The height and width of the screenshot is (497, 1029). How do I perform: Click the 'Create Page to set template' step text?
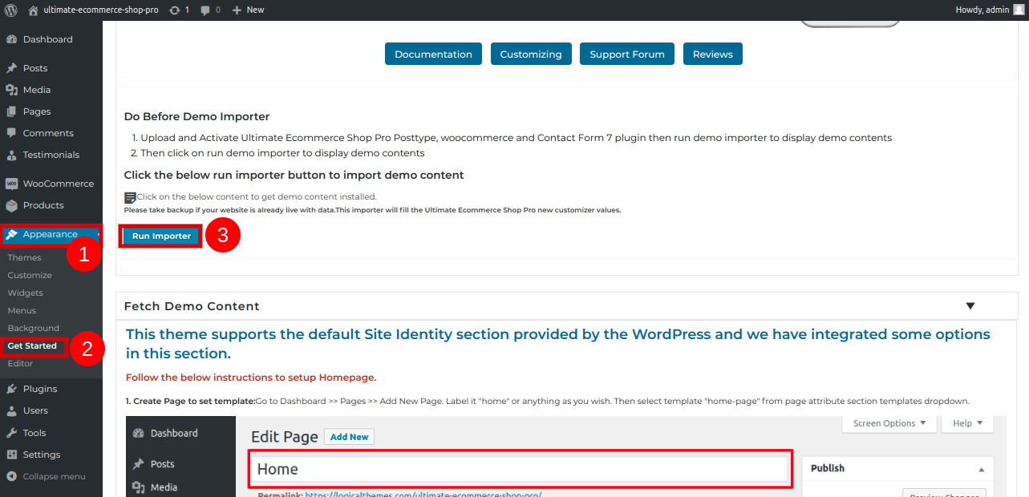point(548,401)
